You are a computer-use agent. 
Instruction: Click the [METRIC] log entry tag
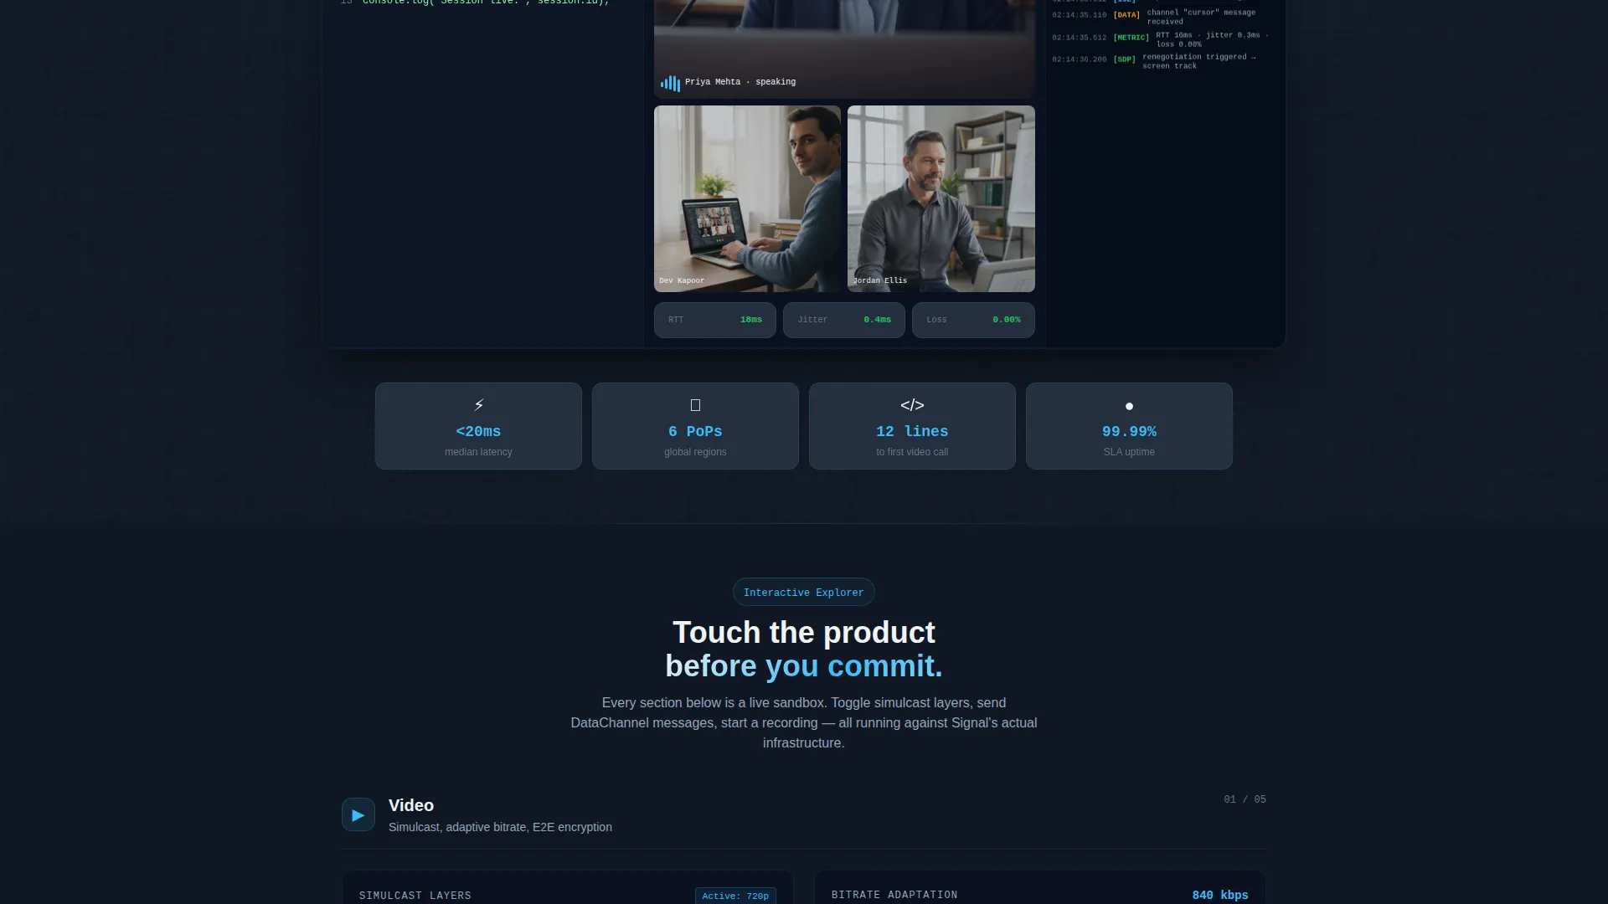(x=1131, y=38)
